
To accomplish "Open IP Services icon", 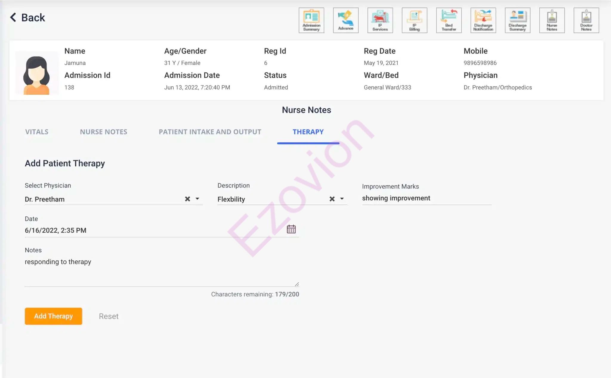I will [x=380, y=20].
